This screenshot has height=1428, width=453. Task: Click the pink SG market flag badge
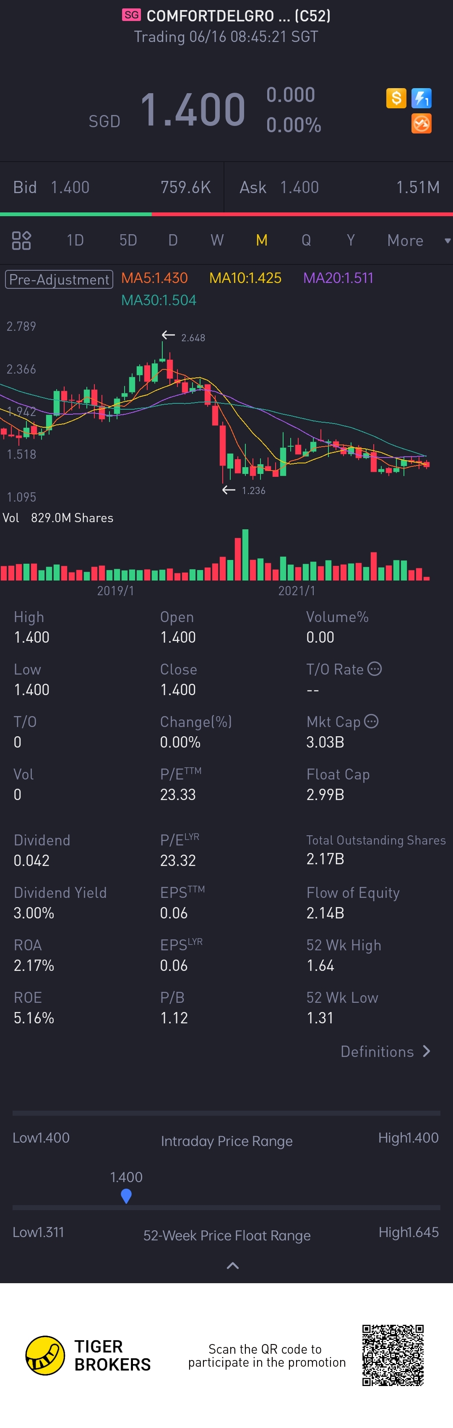click(132, 15)
